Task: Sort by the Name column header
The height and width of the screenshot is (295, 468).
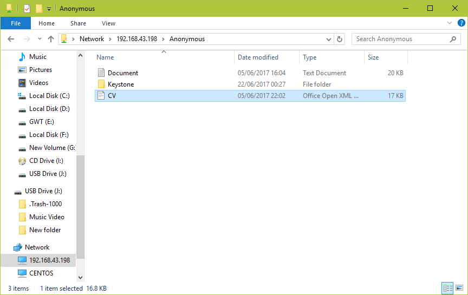Action: coord(105,57)
